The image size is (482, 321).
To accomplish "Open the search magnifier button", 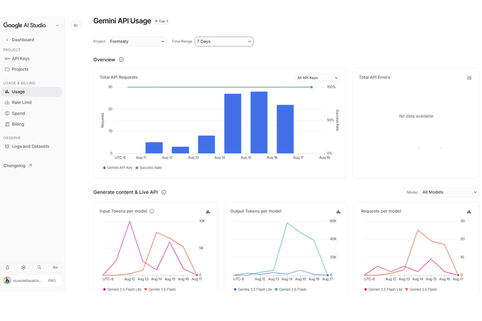I will coord(39,267).
